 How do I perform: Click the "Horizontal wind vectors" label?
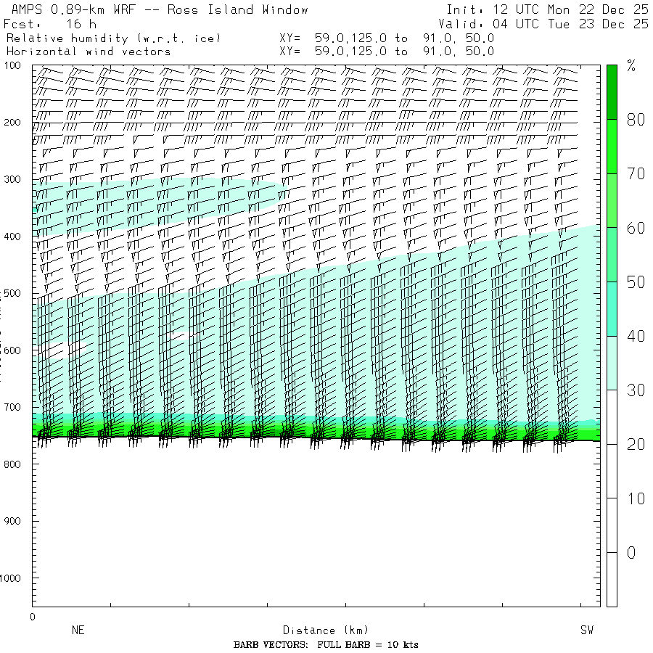[x=89, y=52]
